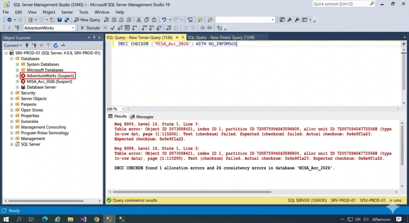The height and width of the screenshot is (223, 409).
Task: Cut selection with the scissors icon
Action: (x=139, y=20)
